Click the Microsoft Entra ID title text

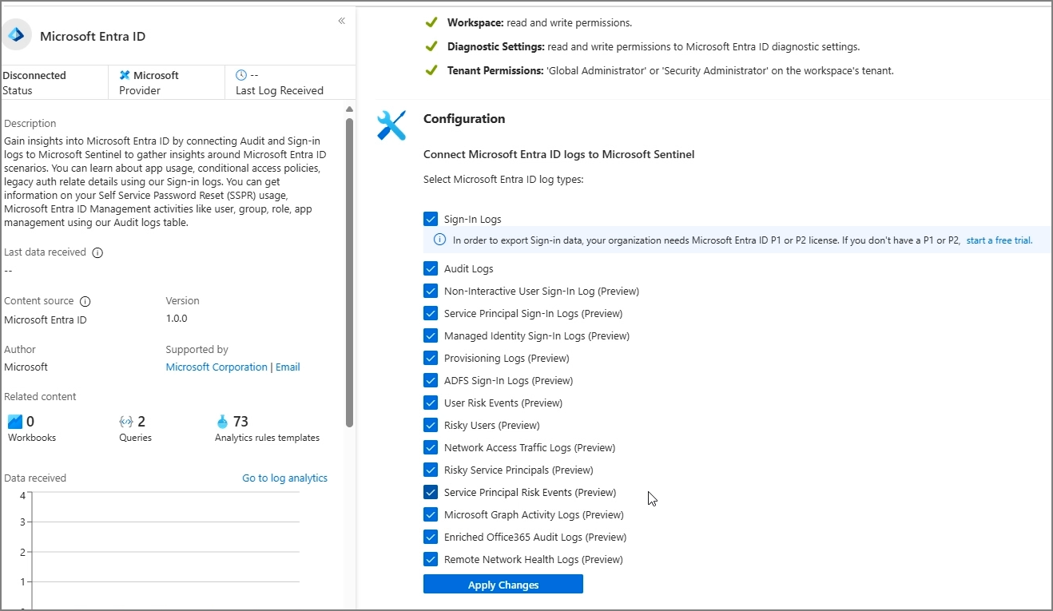93,36
